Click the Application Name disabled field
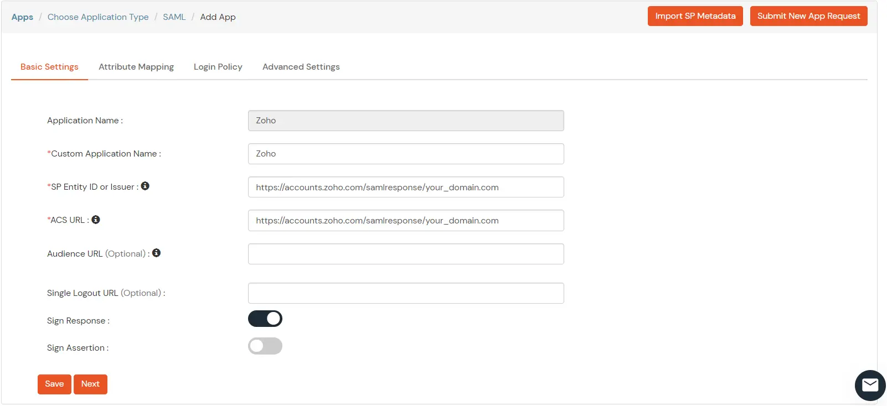This screenshot has width=887, height=406. point(406,121)
